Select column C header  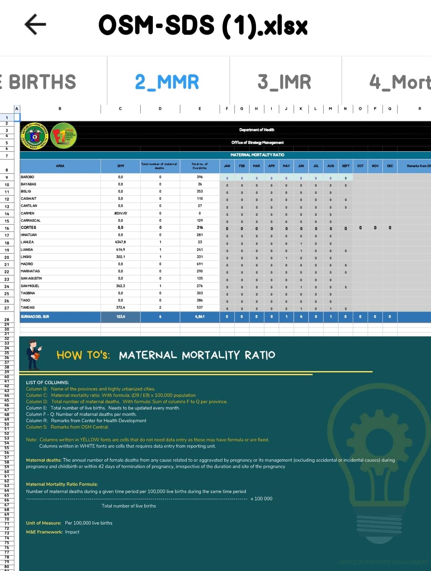click(121, 109)
